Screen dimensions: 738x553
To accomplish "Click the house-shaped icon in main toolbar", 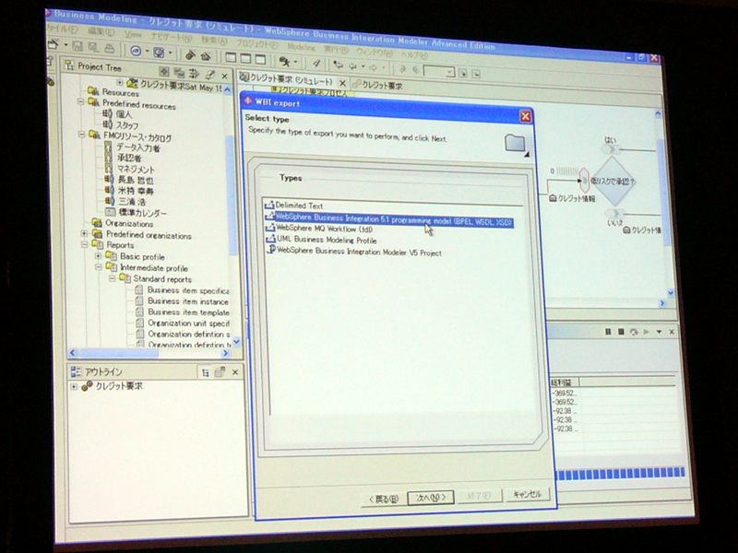I will pyautogui.click(x=205, y=56).
